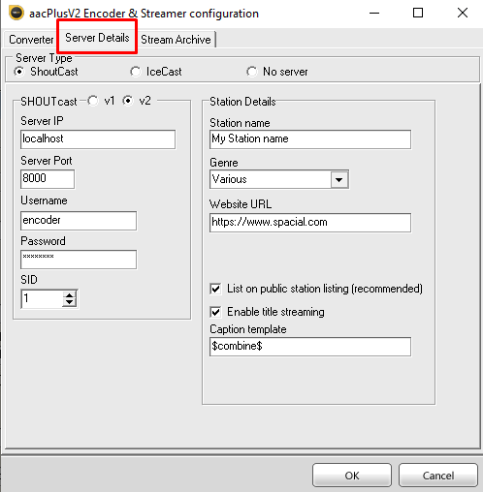Focus the Server IP field

(98, 139)
